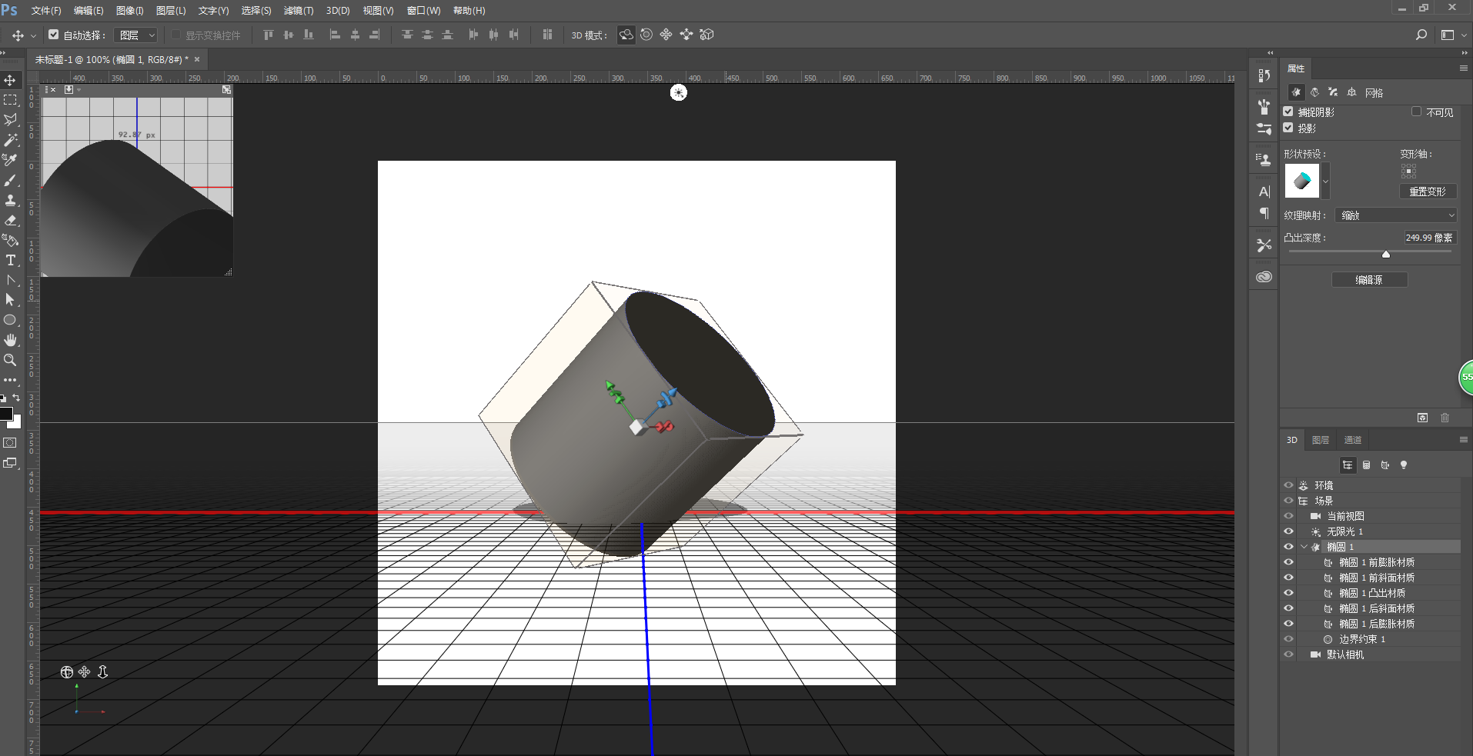Select the Brush tool

click(x=10, y=181)
